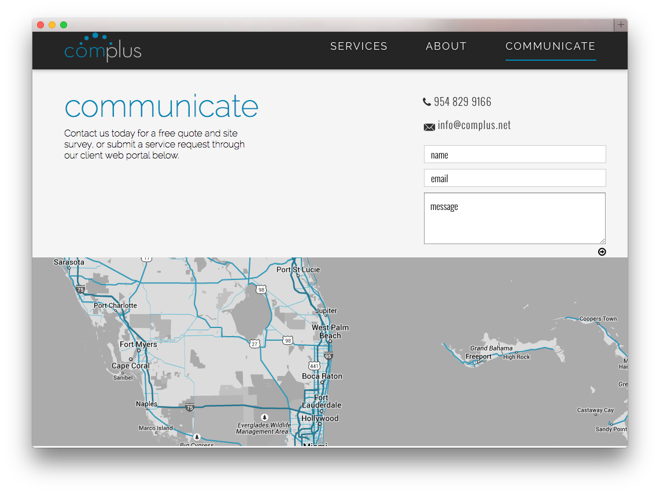The height and width of the screenshot is (494, 660).
Task: Click the I-75 shield near Naples
Action: coord(190,407)
